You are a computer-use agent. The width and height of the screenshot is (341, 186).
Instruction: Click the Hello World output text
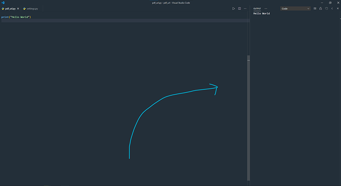click(261, 13)
